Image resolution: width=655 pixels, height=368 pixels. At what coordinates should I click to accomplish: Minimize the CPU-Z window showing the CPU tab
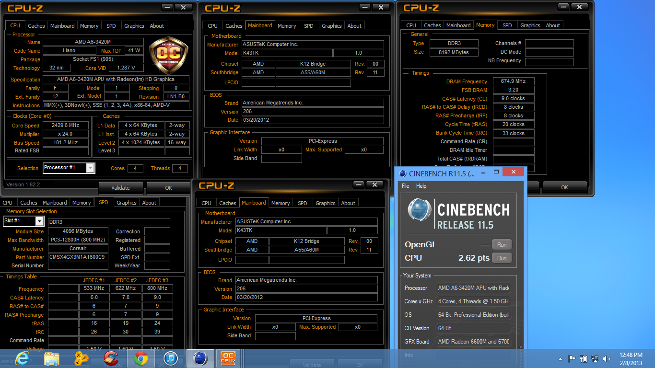click(x=167, y=7)
